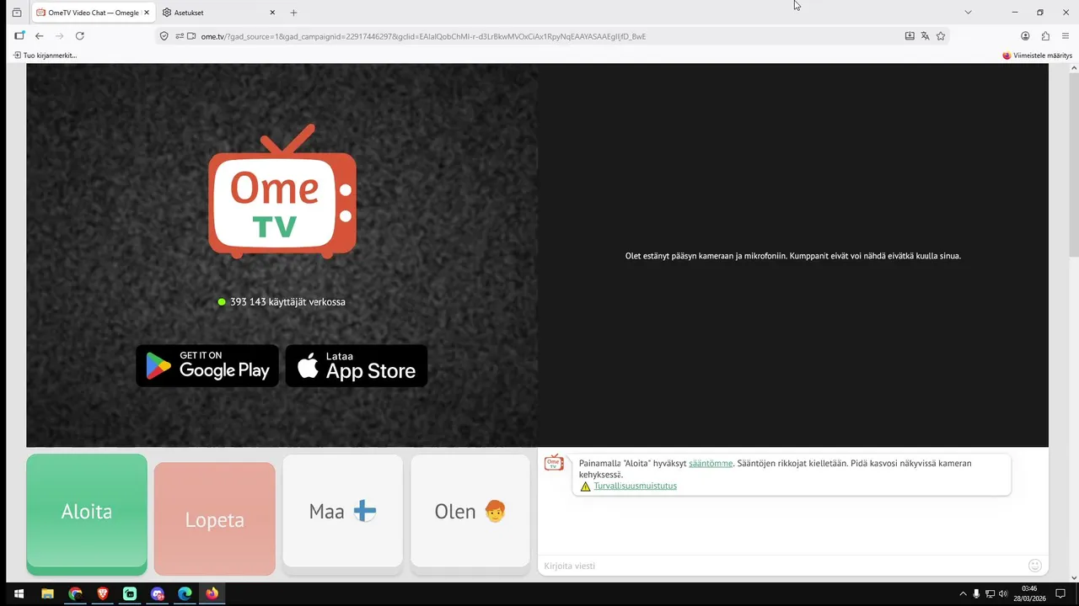
Task: Click the Kirjoita viesti message field
Action: (781, 566)
